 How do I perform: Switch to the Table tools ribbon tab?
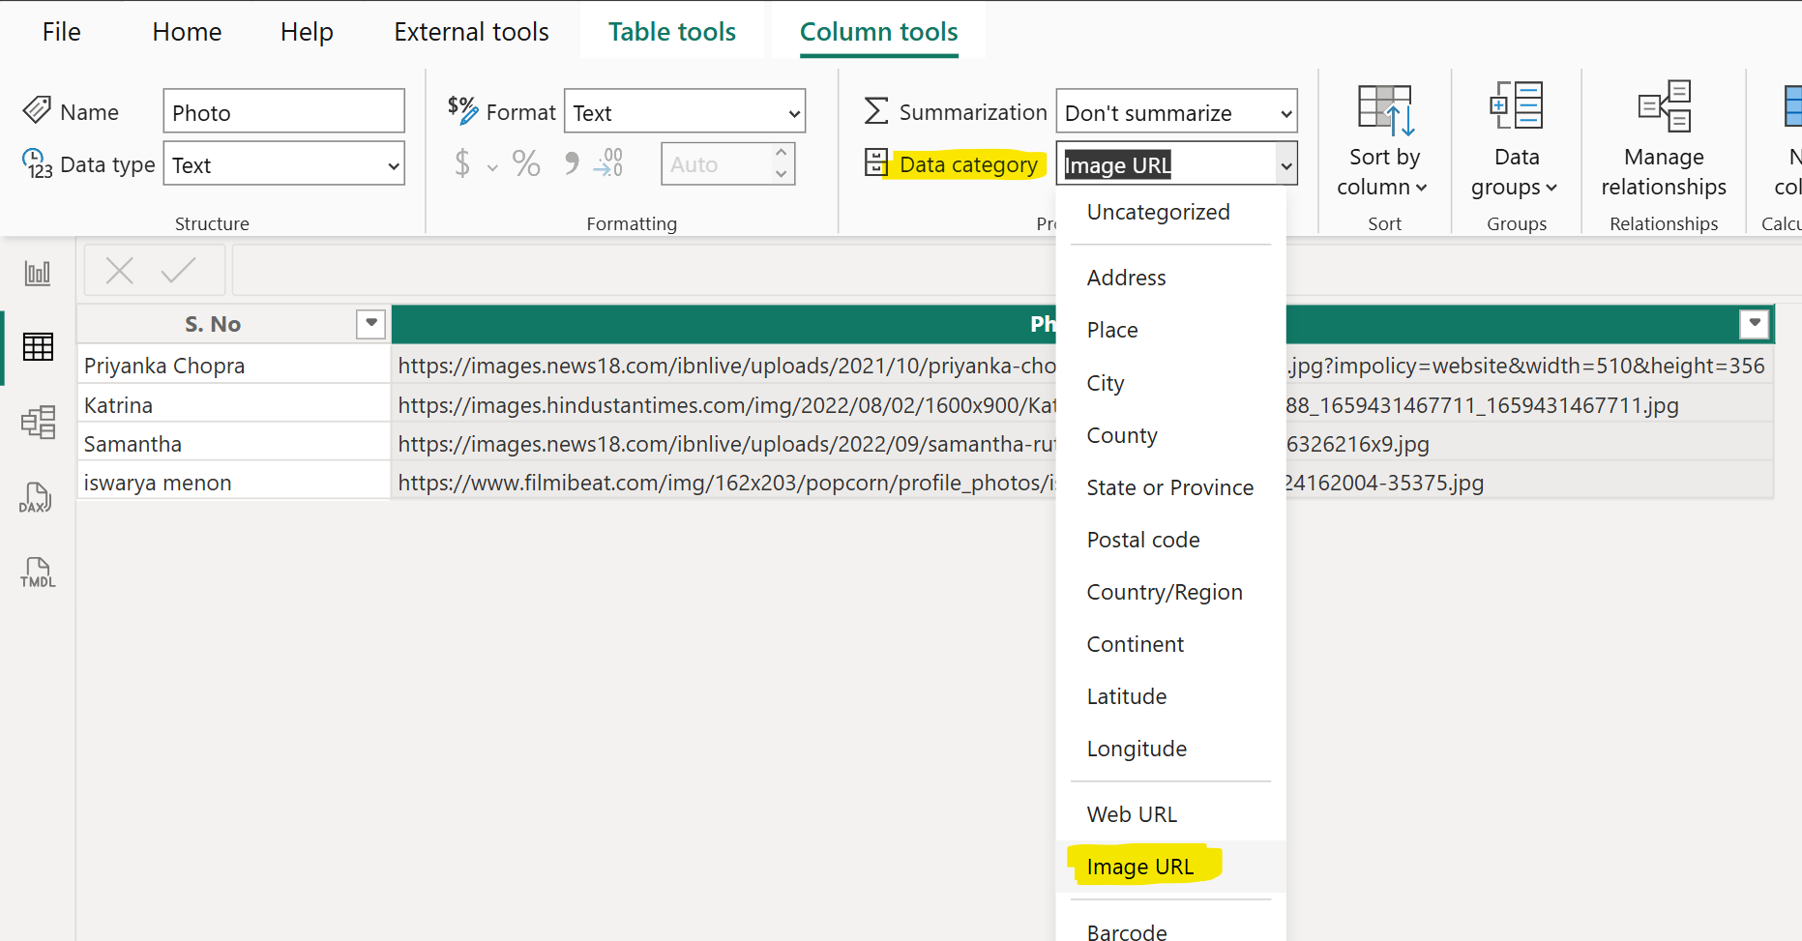[671, 30]
